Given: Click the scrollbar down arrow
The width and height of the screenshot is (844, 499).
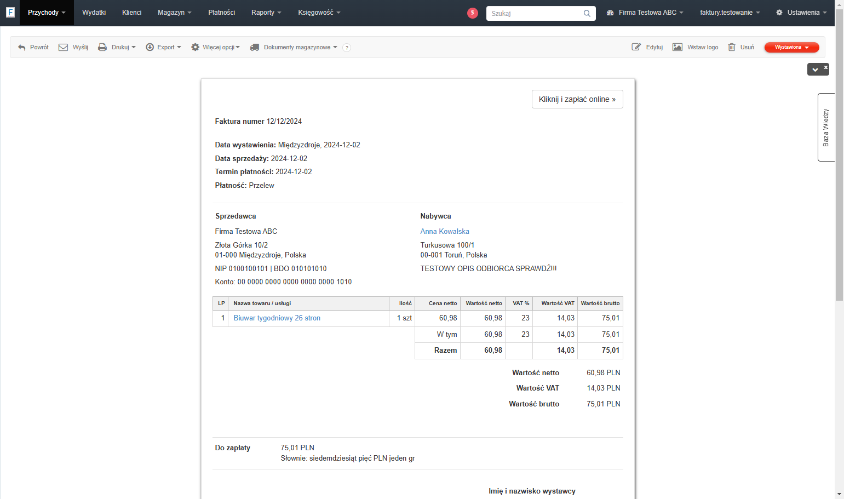Looking at the screenshot, I should [x=839, y=494].
